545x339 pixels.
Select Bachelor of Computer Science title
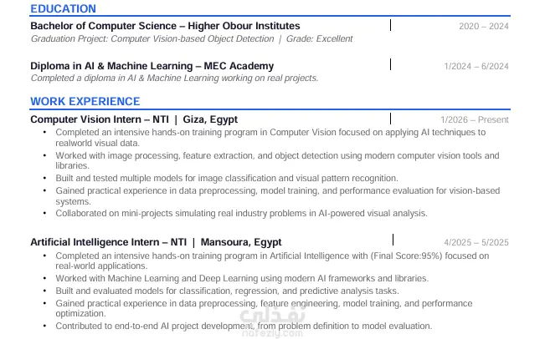coord(165,26)
